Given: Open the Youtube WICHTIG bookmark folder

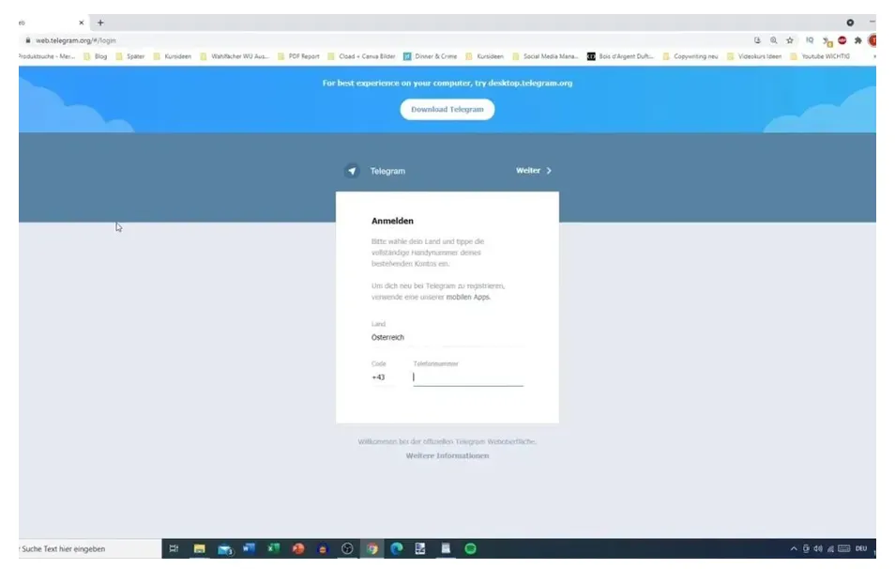Looking at the screenshot, I should tap(820, 56).
